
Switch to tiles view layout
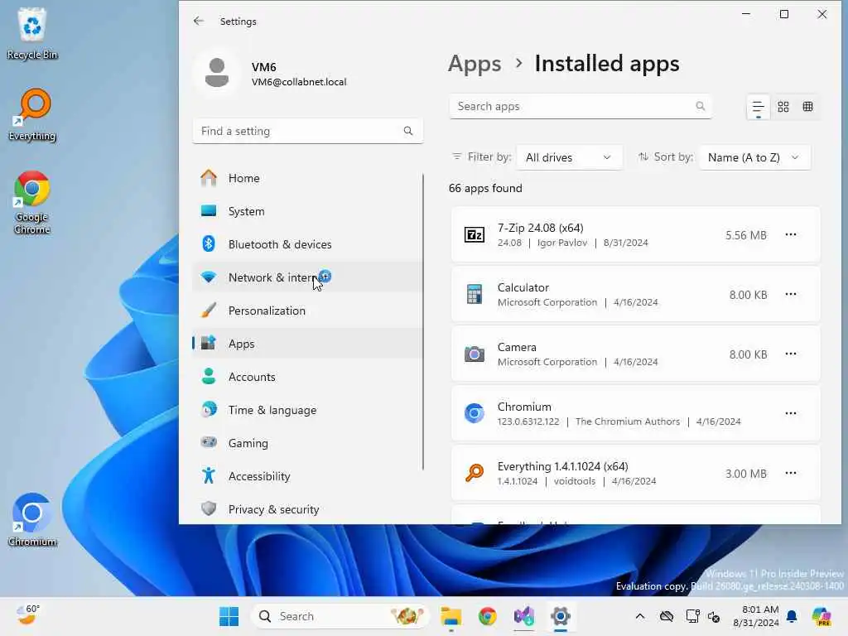tap(808, 107)
